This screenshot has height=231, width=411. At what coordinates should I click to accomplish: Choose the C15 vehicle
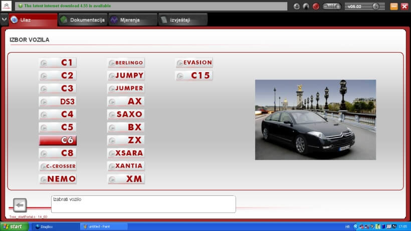click(x=194, y=76)
